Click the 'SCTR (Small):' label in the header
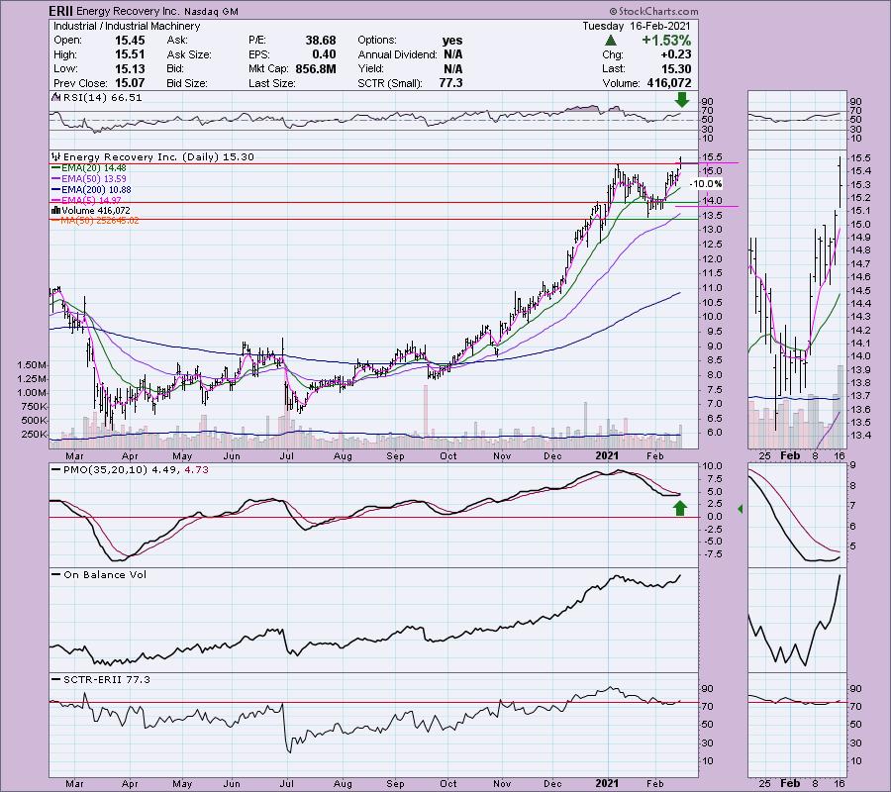The height and width of the screenshot is (792, 891). tap(390, 83)
